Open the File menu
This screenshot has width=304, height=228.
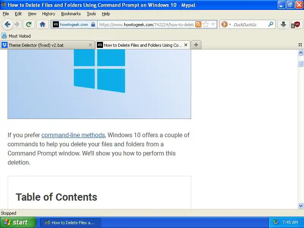click(6, 14)
